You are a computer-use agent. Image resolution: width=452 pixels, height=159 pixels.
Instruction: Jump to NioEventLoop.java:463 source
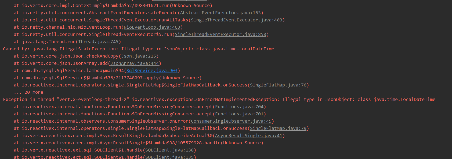pos(152,27)
